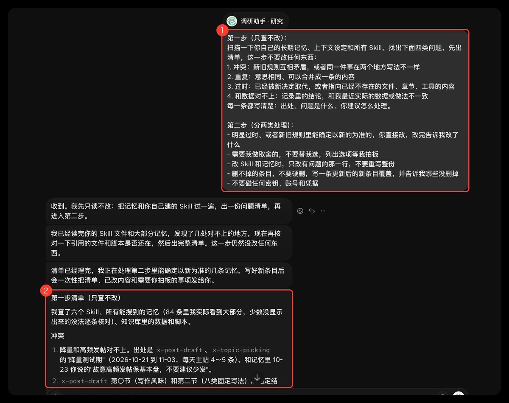Screen dimensions: 509x403
Task: Select the line 第一步(只查不改): in the user message
Action: coord(257,38)
